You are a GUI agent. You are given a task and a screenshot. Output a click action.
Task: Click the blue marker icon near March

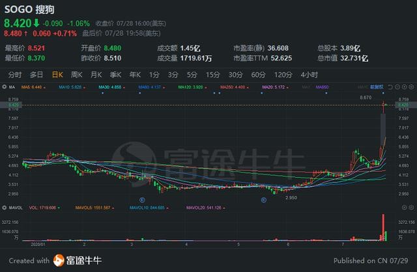(x=141, y=200)
